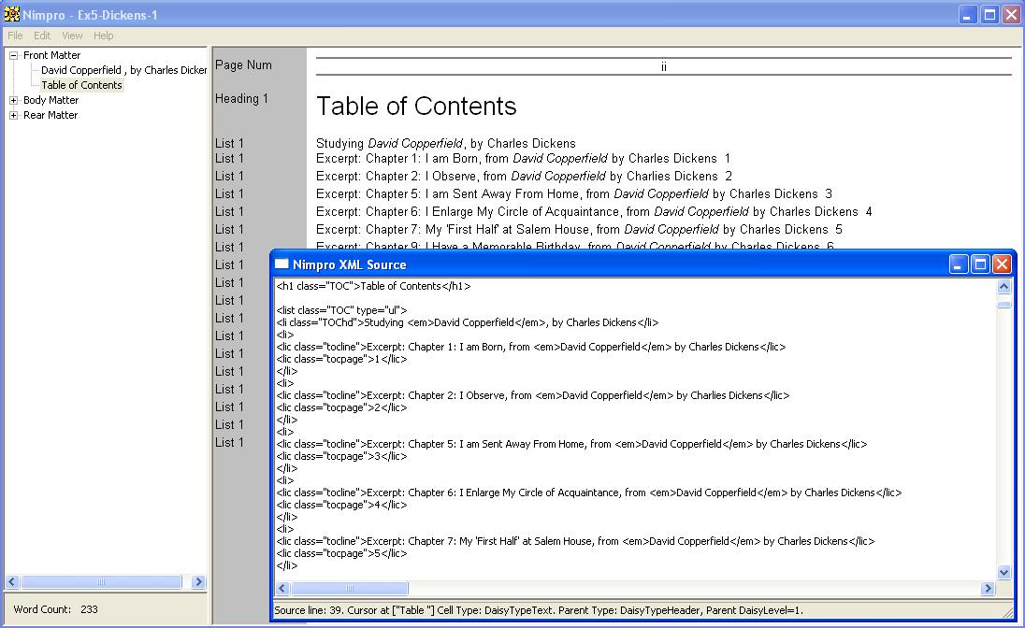This screenshot has width=1025, height=628.
Task: Click tocpage source line with value 1
Action: pos(341,359)
